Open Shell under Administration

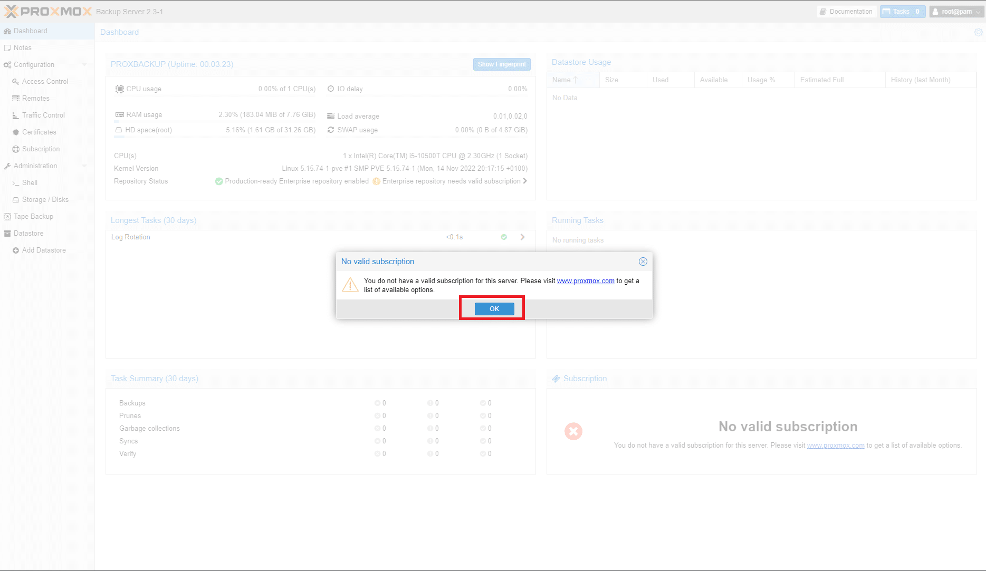tap(47, 183)
